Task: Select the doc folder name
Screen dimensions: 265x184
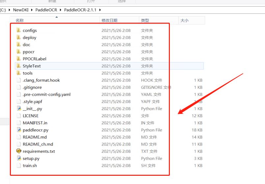Action: (x=26, y=45)
